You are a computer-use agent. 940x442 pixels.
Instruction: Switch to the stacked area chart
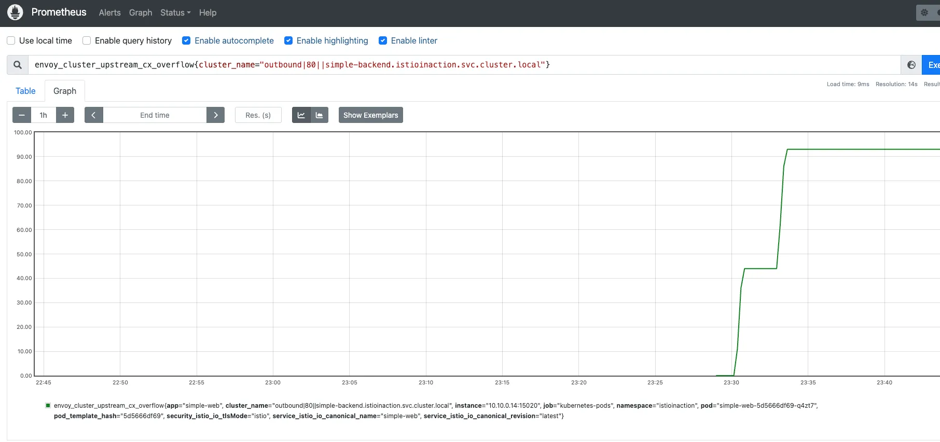point(320,115)
